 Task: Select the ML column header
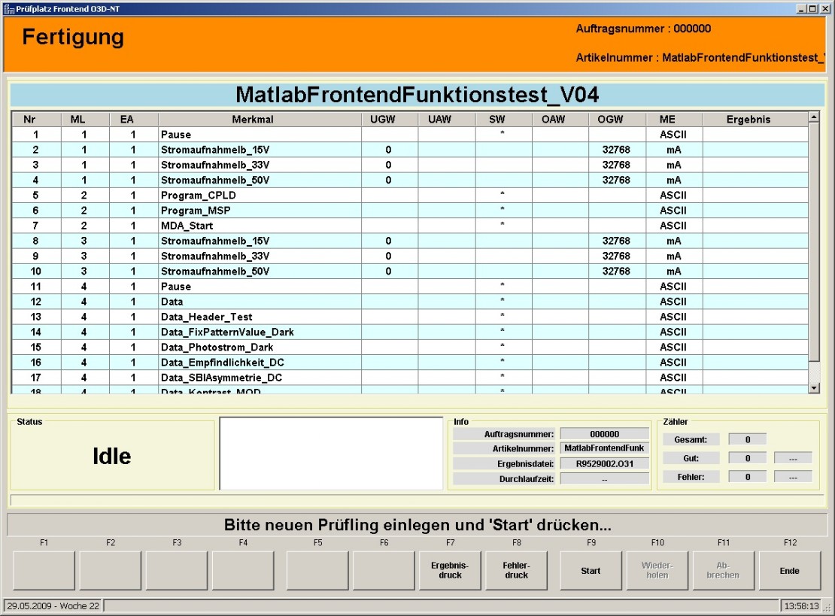[x=85, y=120]
